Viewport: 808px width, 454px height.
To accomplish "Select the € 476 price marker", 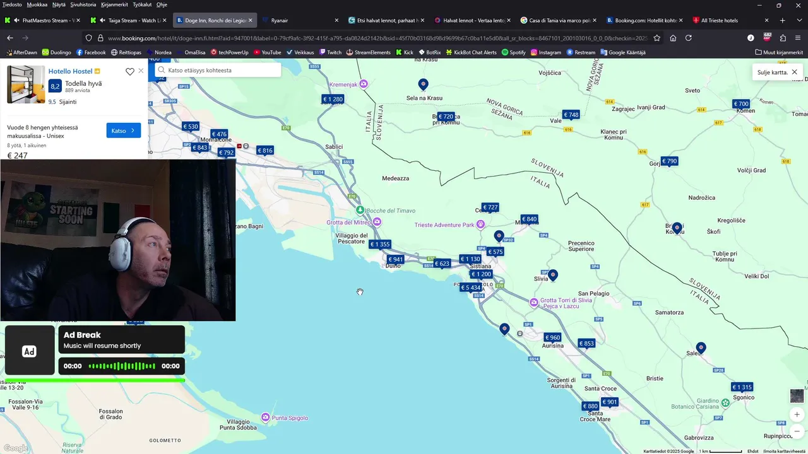I will (219, 134).
